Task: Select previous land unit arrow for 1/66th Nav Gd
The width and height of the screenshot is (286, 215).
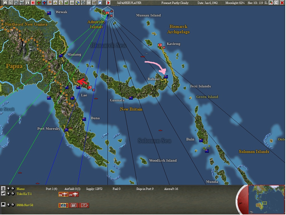Action: coord(9,205)
